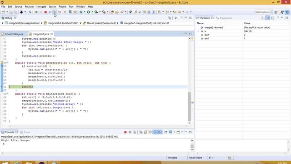This screenshot has width=291, height=164.
Task: Click the red Terminate button in main toolbar
Action: click(x=45, y=12)
